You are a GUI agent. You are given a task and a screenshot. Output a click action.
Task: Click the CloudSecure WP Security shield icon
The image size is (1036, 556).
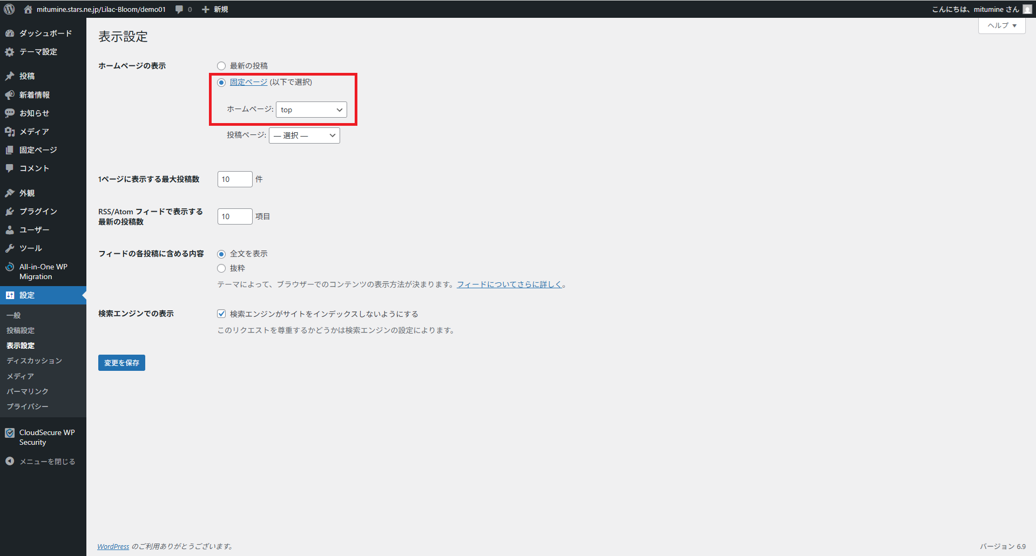click(x=10, y=433)
